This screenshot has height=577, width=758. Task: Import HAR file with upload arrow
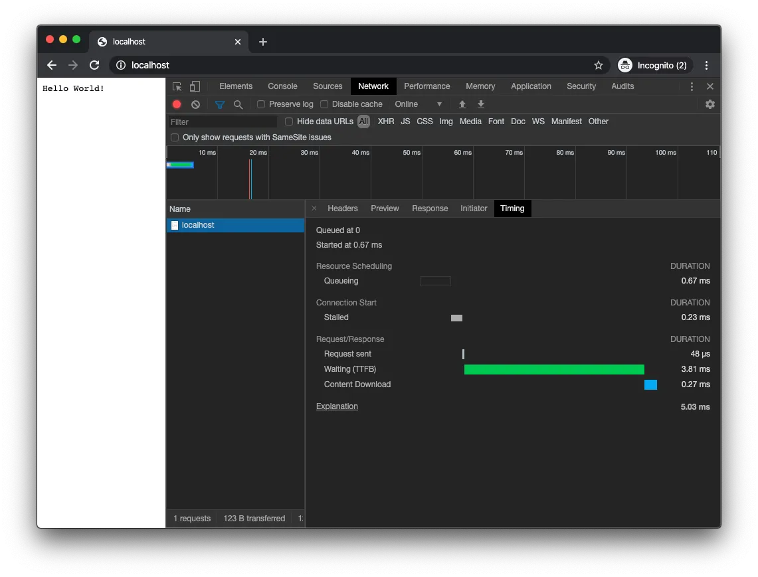462,104
